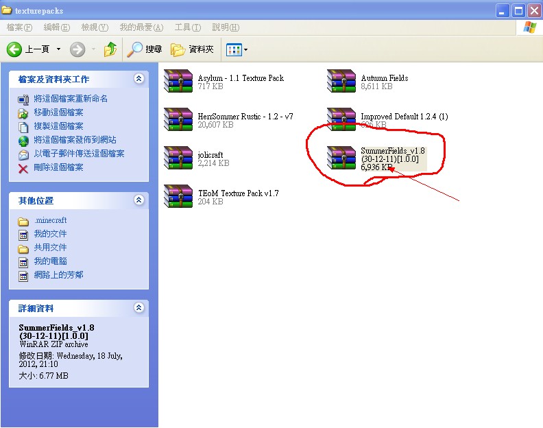The width and height of the screenshot is (543, 428).
Task: Click the Back arrow button
Action: (14, 49)
